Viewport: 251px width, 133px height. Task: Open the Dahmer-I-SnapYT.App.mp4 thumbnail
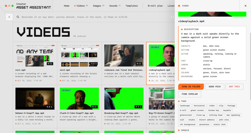(x=35, y=99)
